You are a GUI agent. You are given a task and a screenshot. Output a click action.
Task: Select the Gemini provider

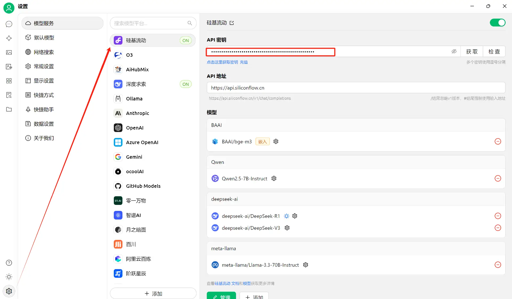tap(153, 157)
